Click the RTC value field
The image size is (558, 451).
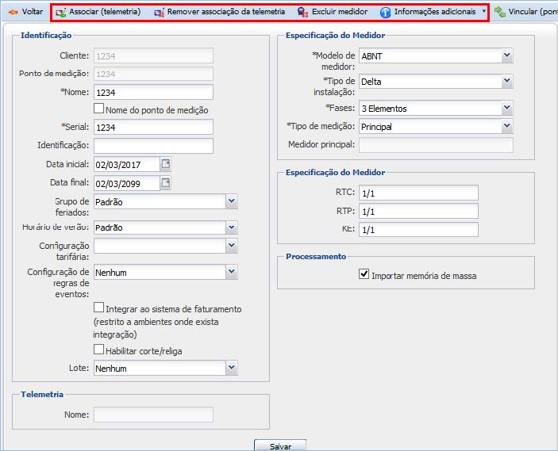coord(418,193)
